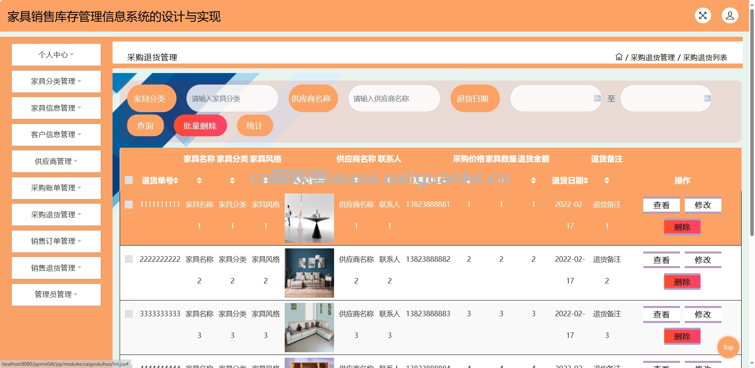755x368 pixels.
Task: Jump back up with Top button
Action: tap(728, 347)
